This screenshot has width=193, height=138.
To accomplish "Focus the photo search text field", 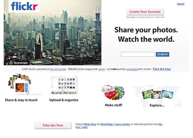I will pyautogui.click(x=138, y=54).
